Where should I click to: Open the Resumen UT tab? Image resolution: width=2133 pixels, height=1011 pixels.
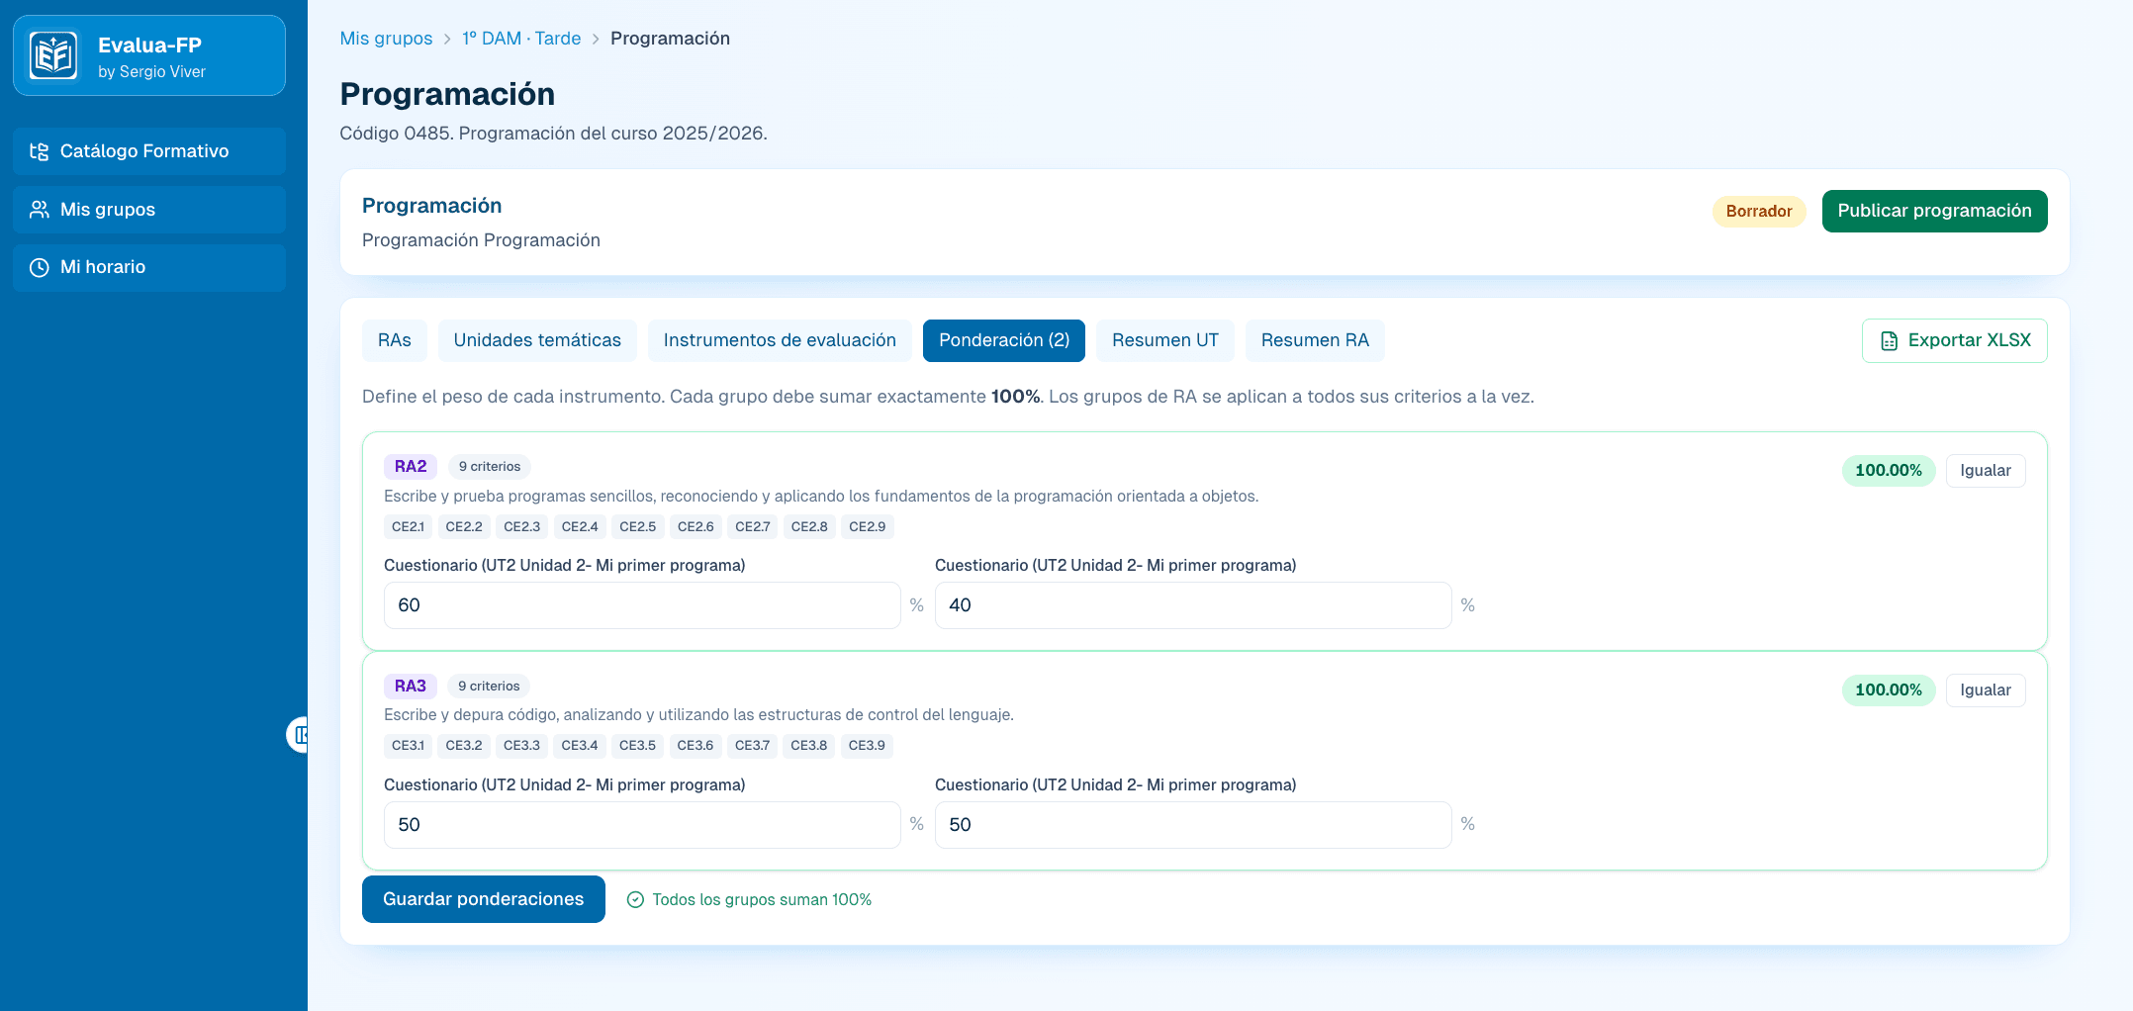(1165, 340)
